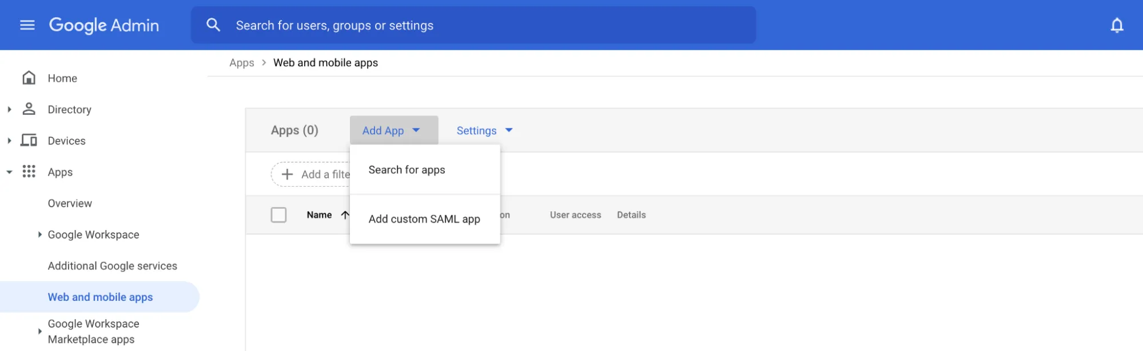Focus the search users, groups or settings field
This screenshot has height=351, width=1143.
473,25
